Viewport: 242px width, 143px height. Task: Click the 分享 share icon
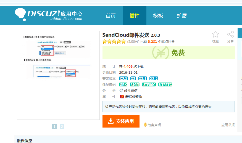(x=230, y=35)
